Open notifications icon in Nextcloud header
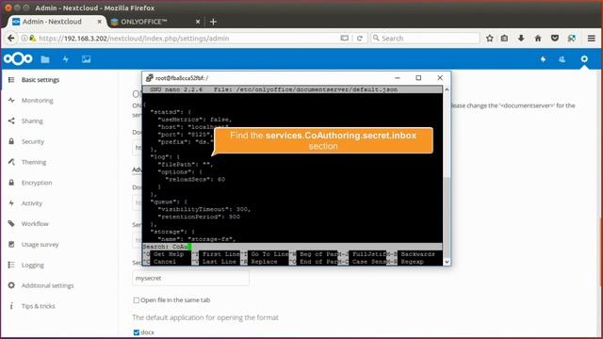 (x=543, y=59)
